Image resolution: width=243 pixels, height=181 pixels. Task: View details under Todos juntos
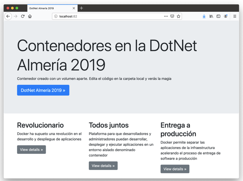pyautogui.click(x=103, y=166)
